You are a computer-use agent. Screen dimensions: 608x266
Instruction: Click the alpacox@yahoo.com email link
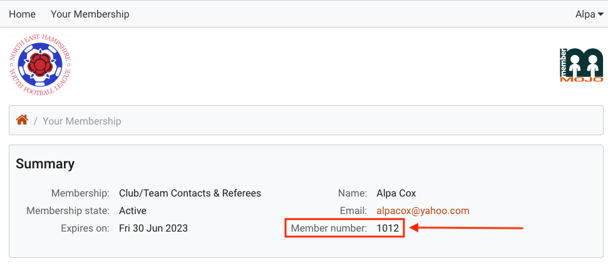point(423,211)
